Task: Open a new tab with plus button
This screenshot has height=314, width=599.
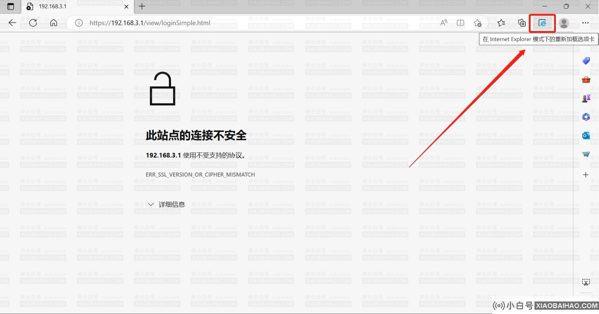Action: coord(142,6)
